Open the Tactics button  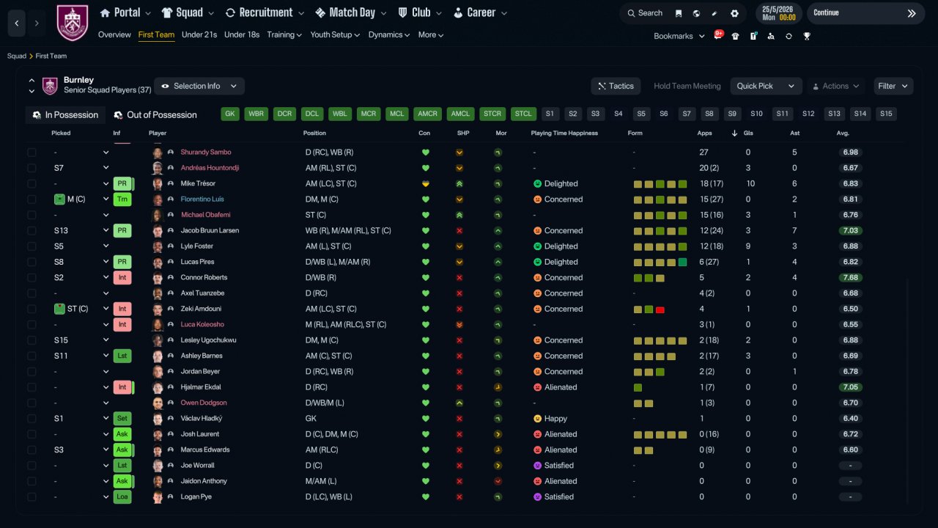616,86
